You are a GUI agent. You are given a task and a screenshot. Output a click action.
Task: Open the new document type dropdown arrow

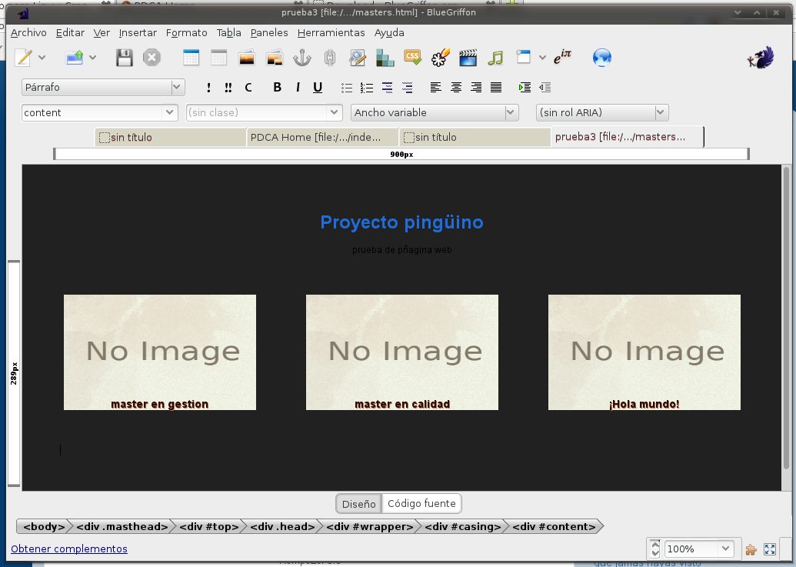point(42,58)
